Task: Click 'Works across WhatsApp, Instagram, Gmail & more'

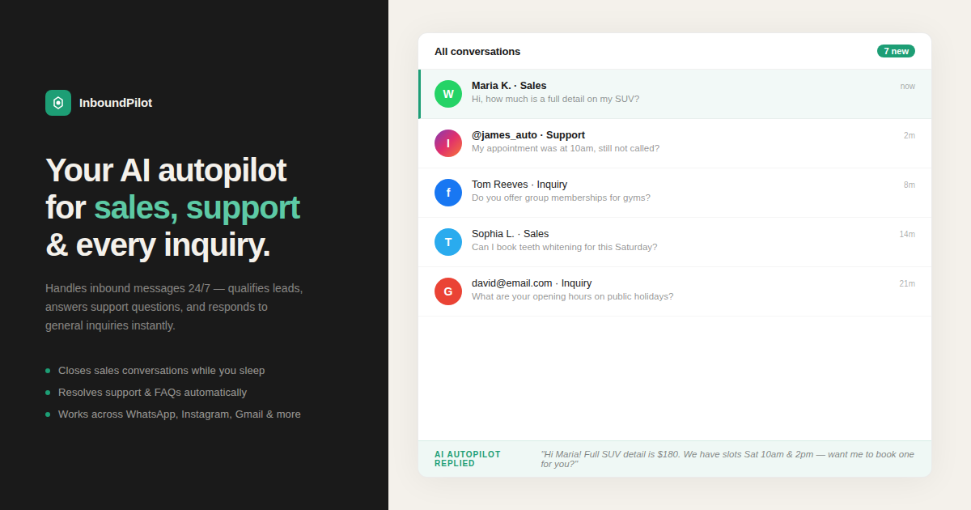Action: [180, 414]
